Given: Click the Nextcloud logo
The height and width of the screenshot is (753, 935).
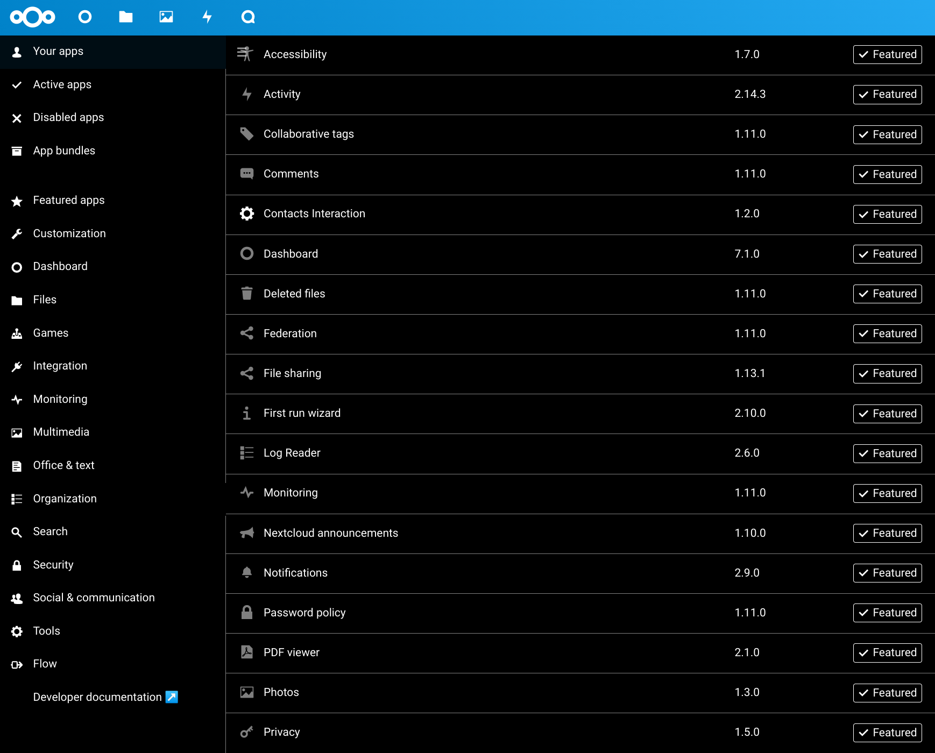Looking at the screenshot, I should (x=33, y=17).
